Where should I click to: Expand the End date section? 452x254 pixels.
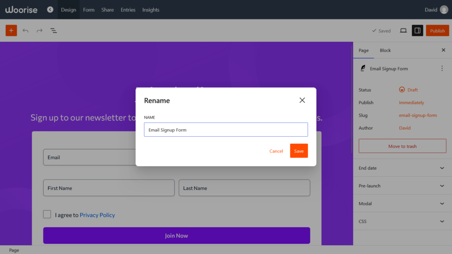point(403,168)
